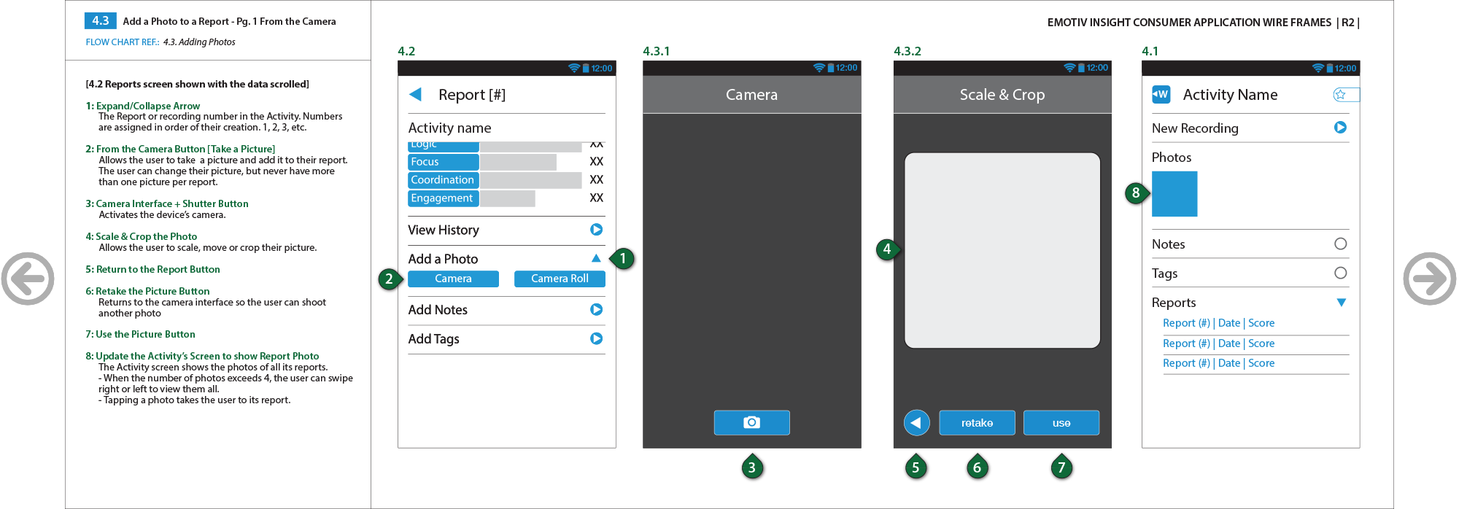Click the 'New Recording' row text
Image resolution: width=1459 pixels, height=509 pixels.
click(1195, 128)
